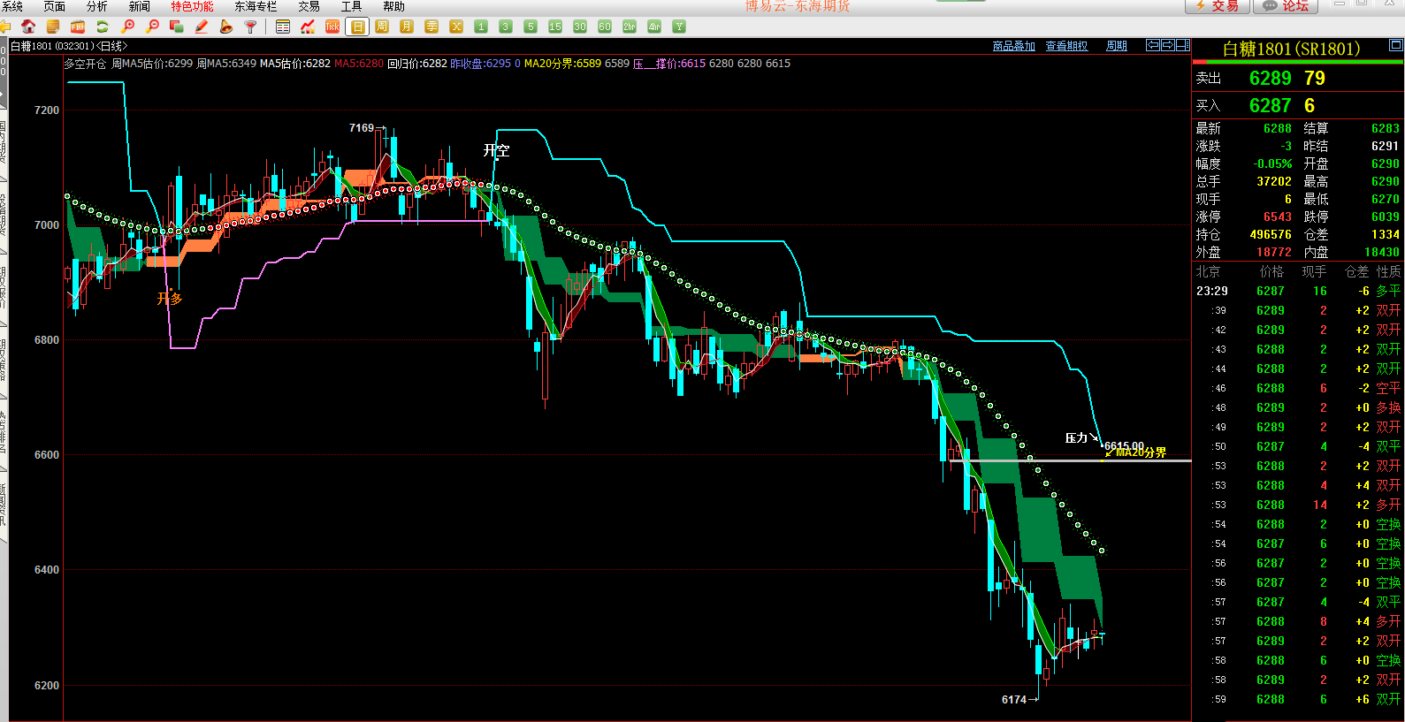Click the 交易 trade button
Screen dimensions: 1405x722
tap(1217, 6)
